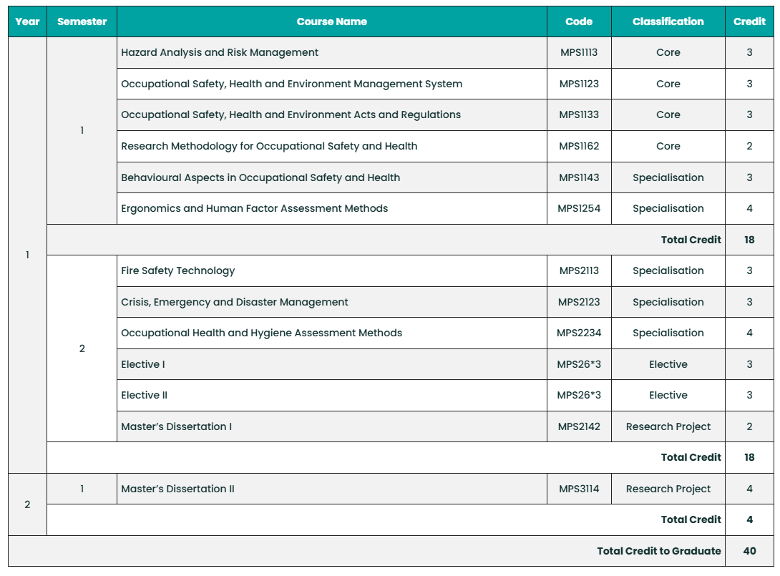The image size is (780, 576).
Task: Select the Elective I course cell
Action: [x=143, y=364]
